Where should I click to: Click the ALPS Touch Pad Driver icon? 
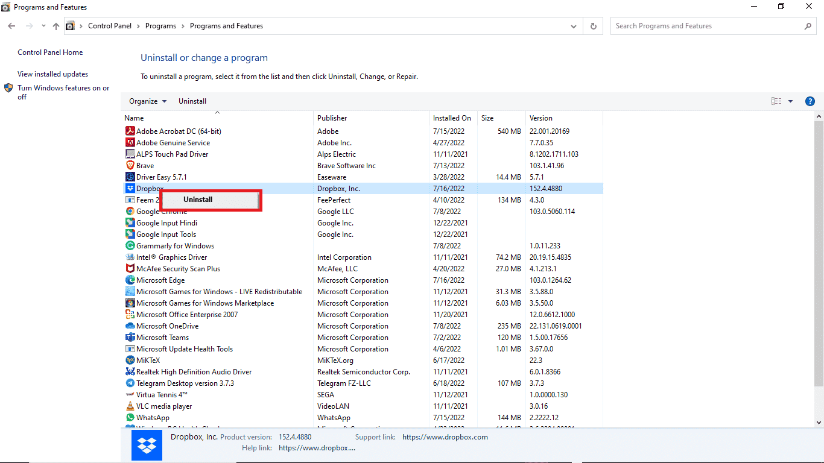[130, 154]
